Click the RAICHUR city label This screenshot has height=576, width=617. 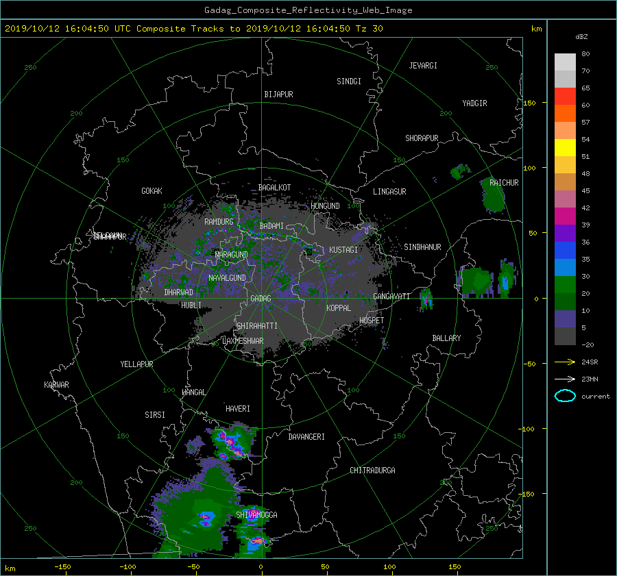(x=504, y=183)
